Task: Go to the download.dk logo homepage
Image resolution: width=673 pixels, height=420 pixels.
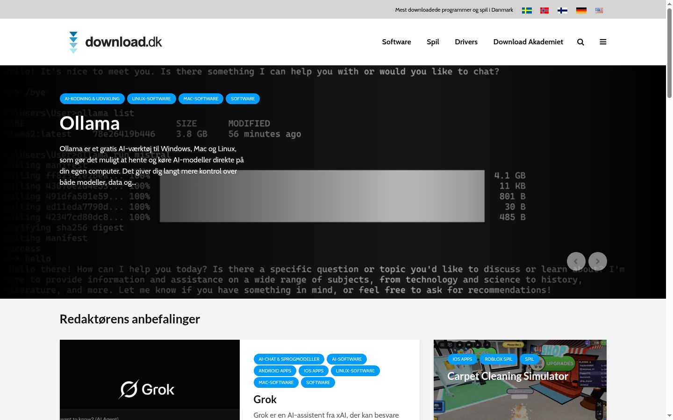Action: coord(115,42)
